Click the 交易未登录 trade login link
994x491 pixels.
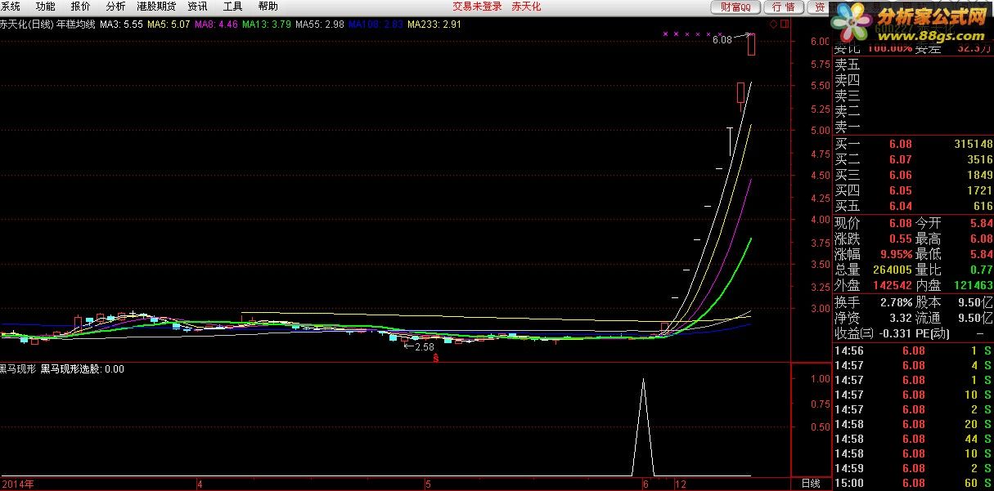(x=477, y=7)
